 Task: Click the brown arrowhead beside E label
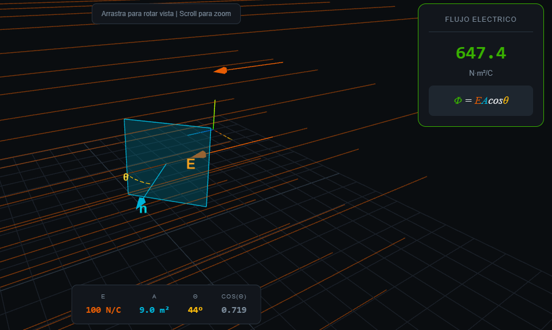[x=199, y=154]
